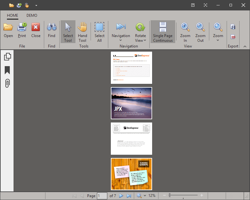The image size is (250, 200).
Task: Click the Print icon in the ribbon
Action: click(22, 27)
